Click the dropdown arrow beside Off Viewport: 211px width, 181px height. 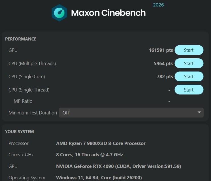pyautogui.click(x=199, y=113)
